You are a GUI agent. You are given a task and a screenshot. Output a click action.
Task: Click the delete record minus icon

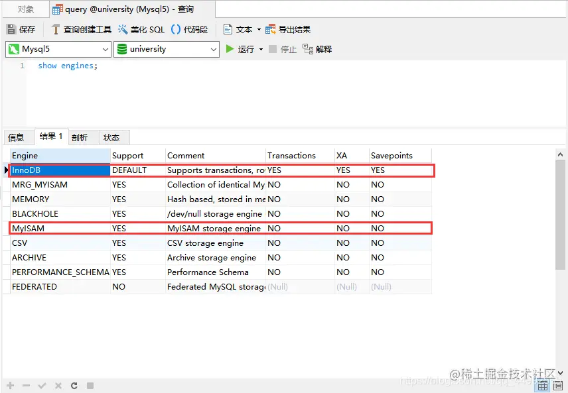tap(26, 386)
